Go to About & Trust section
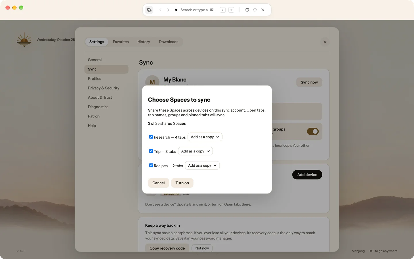Image resolution: width=414 pixels, height=259 pixels. coord(106,98)
